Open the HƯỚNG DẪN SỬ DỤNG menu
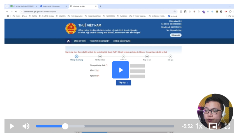The height and width of the screenshot is (137, 238). tap(122, 41)
